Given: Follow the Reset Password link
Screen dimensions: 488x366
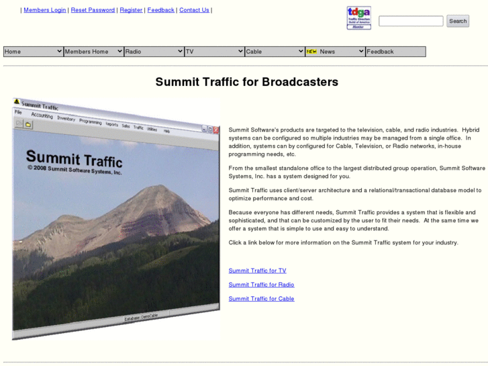Looking at the screenshot, I should click(93, 10).
